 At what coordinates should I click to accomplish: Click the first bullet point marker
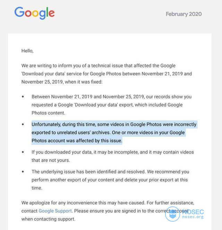point(23,97)
